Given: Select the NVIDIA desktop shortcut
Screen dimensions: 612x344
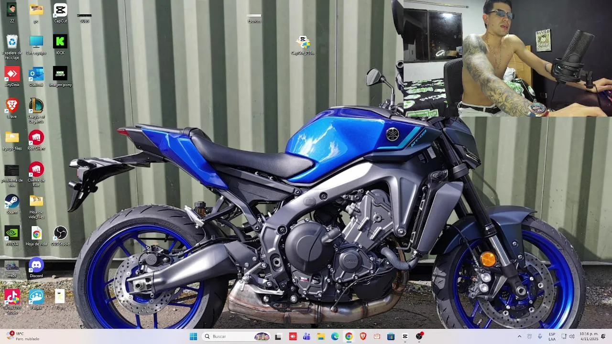Looking at the screenshot, I should coord(12,236).
